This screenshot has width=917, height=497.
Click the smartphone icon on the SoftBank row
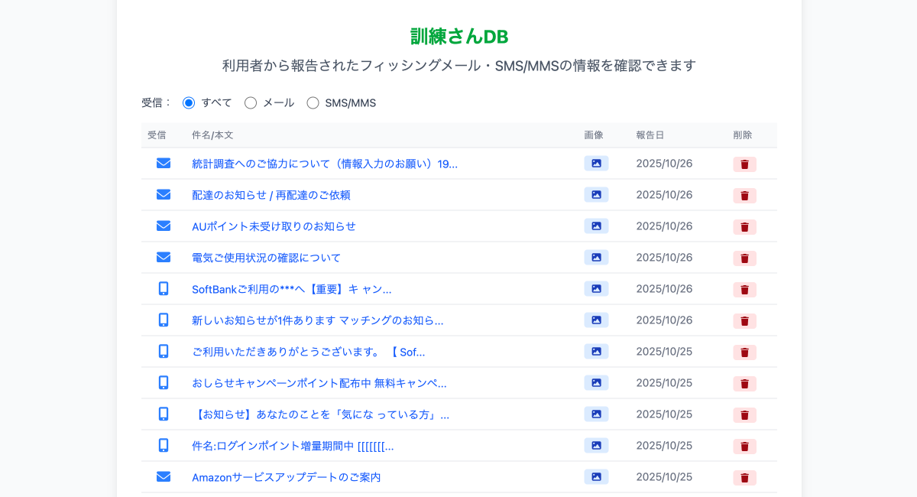point(163,288)
